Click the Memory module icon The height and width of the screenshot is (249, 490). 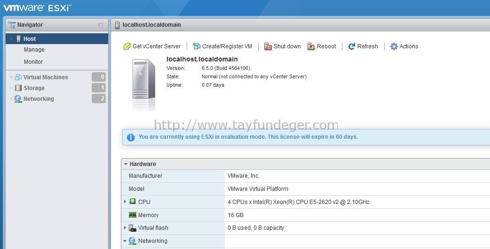point(133,215)
